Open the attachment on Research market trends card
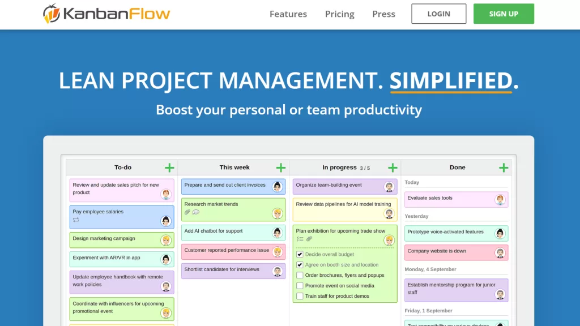 [187, 212]
